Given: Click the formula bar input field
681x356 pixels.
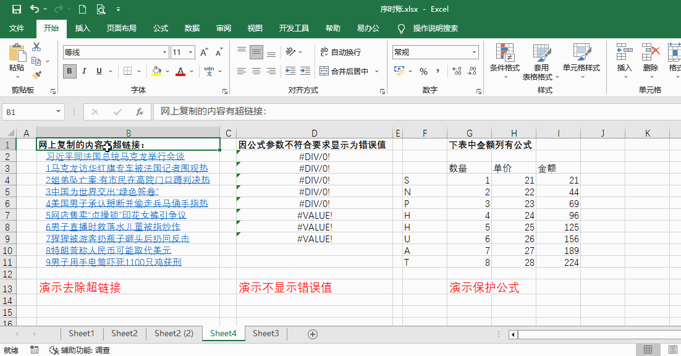Looking at the screenshot, I should click(x=417, y=112).
